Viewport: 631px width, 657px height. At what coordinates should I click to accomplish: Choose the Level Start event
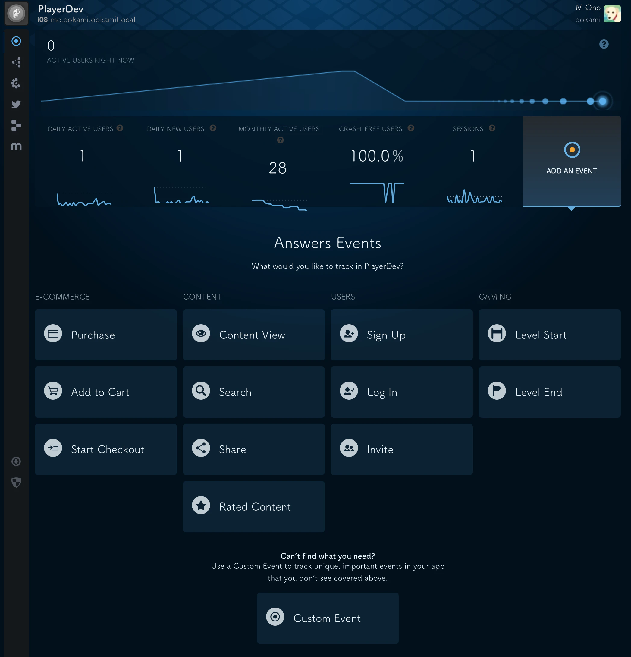[x=550, y=335]
